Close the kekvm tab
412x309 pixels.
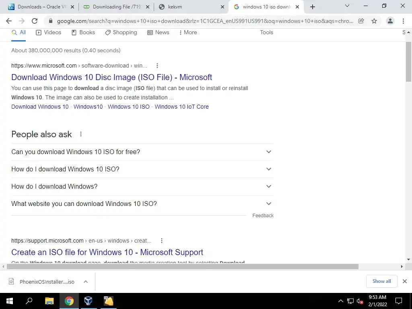pyautogui.click(x=222, y=7)
